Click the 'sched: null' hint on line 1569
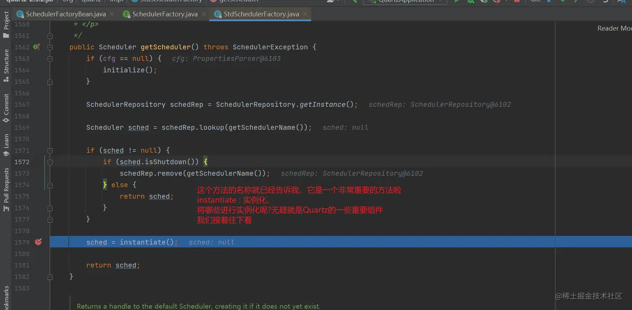Screen dimensions: 632x310 coord(345,127)
